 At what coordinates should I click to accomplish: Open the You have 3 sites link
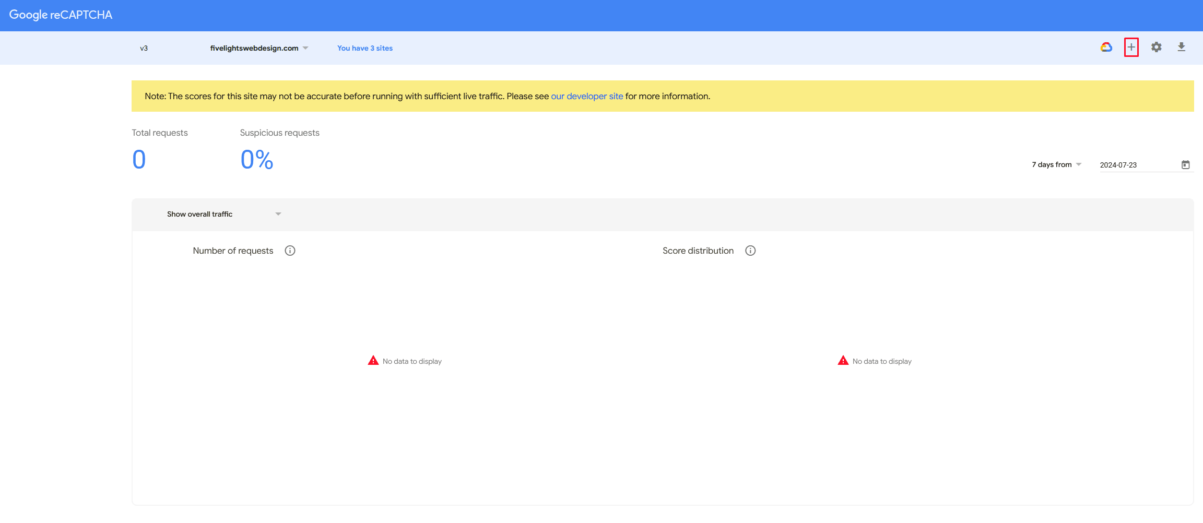(x=364, y=48)
